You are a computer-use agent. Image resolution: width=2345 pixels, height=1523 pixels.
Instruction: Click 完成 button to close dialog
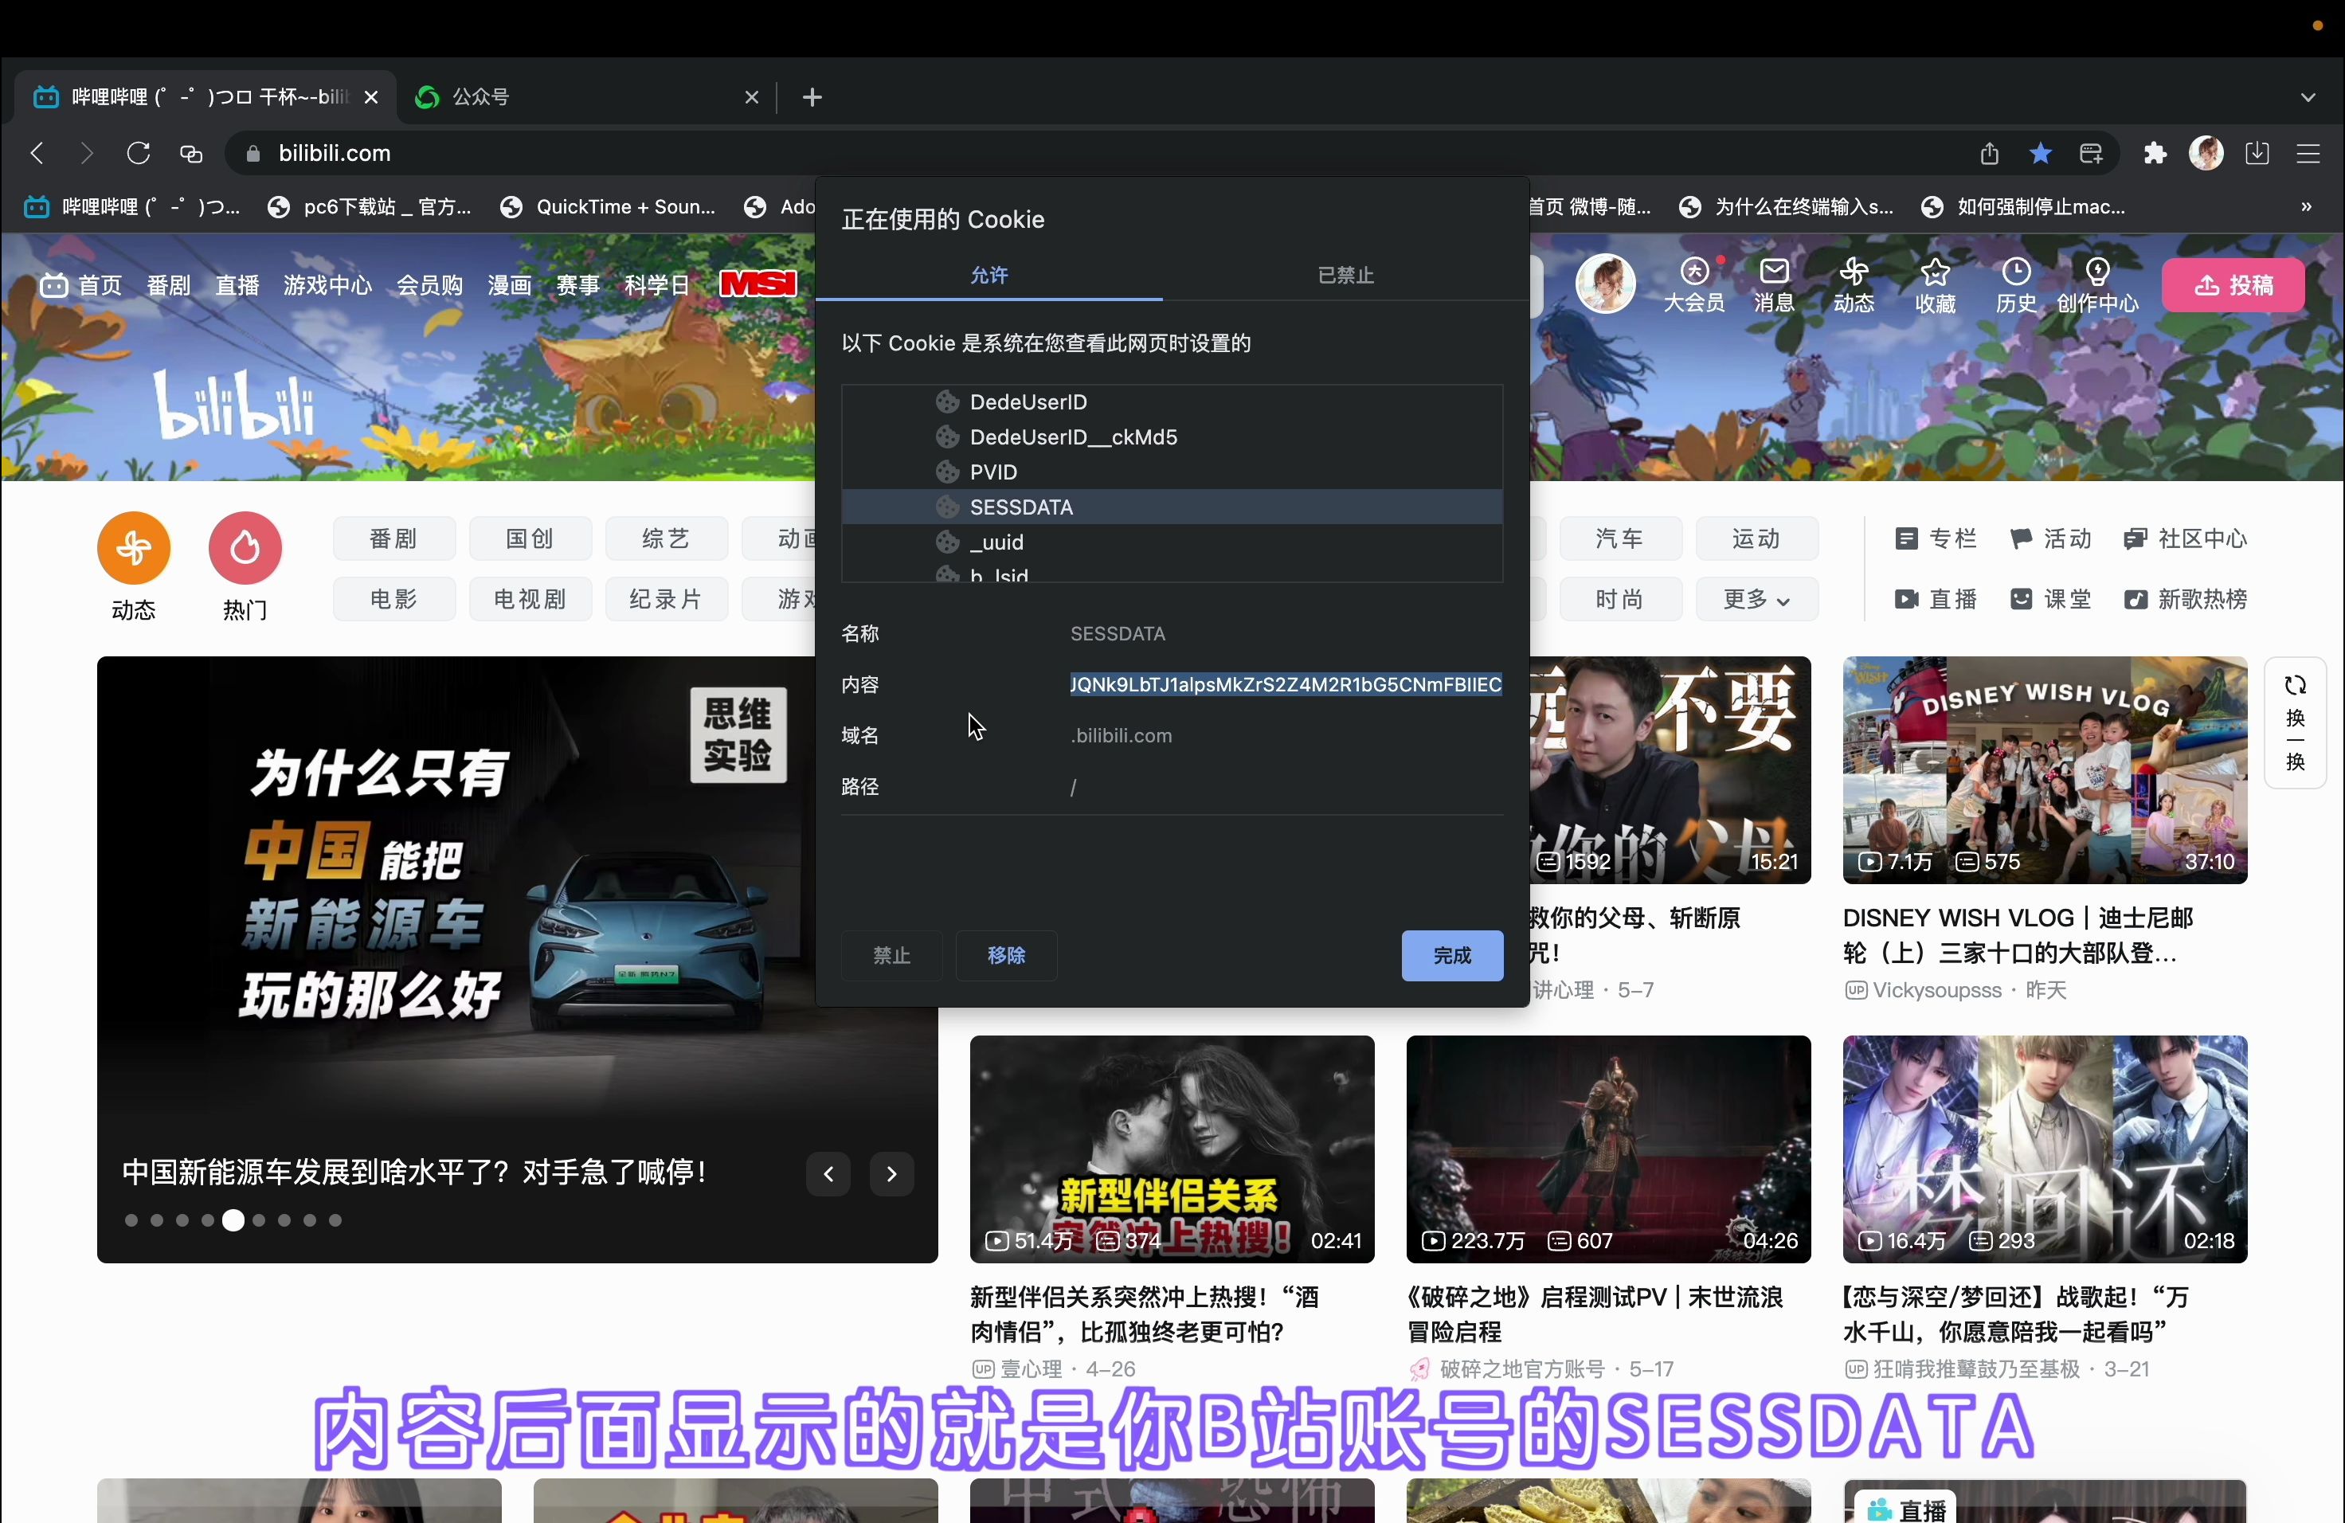point(1452,956)
